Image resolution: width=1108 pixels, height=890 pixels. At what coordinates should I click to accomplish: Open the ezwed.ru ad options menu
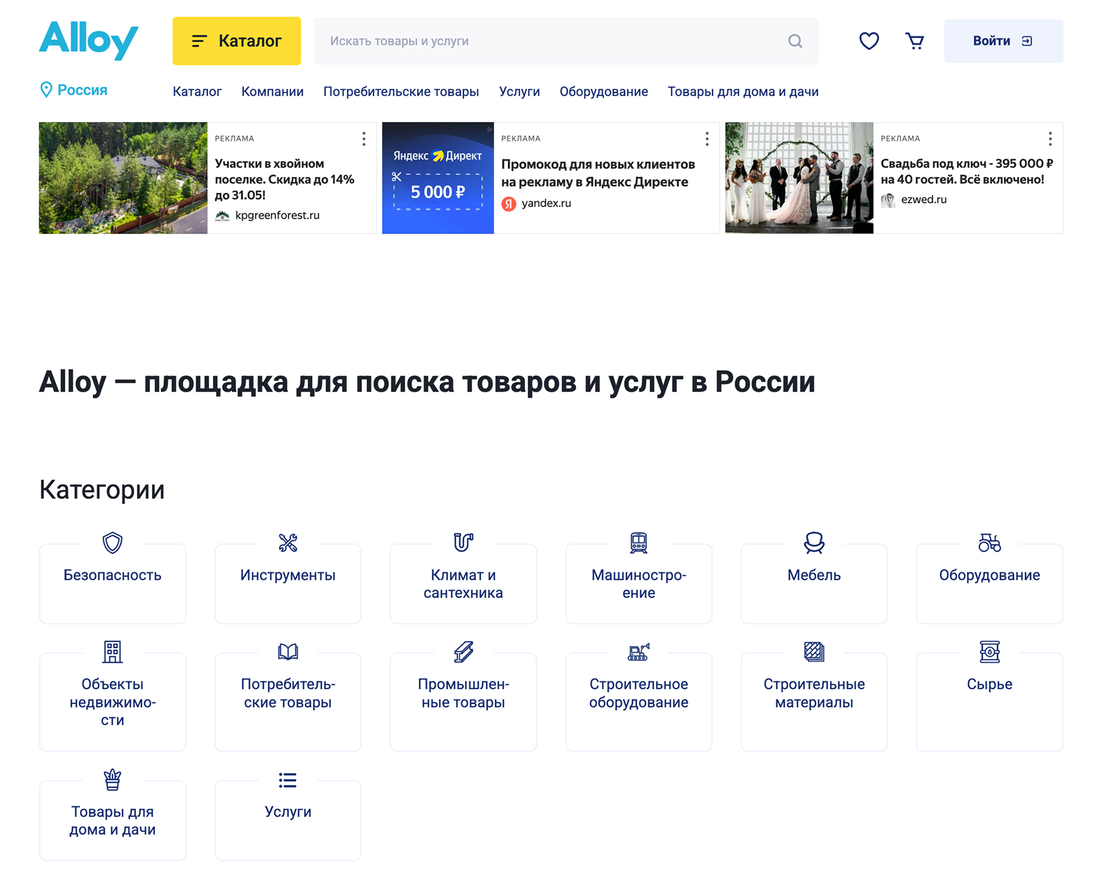(x=1050, y=139)
